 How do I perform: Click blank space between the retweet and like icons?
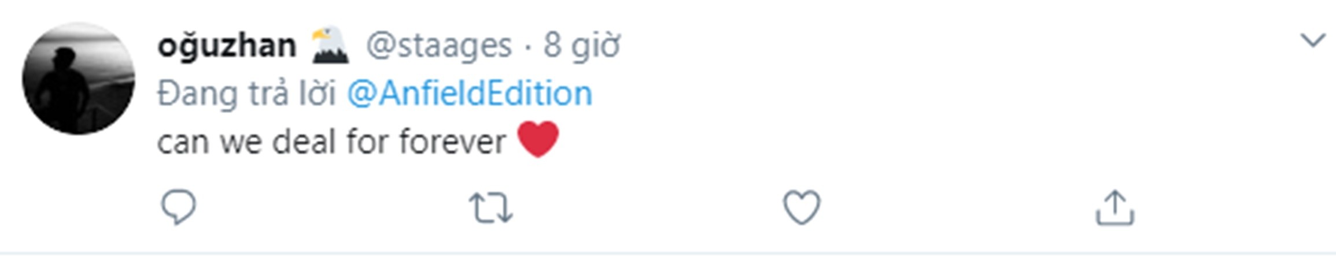click(x=648, y=207)
